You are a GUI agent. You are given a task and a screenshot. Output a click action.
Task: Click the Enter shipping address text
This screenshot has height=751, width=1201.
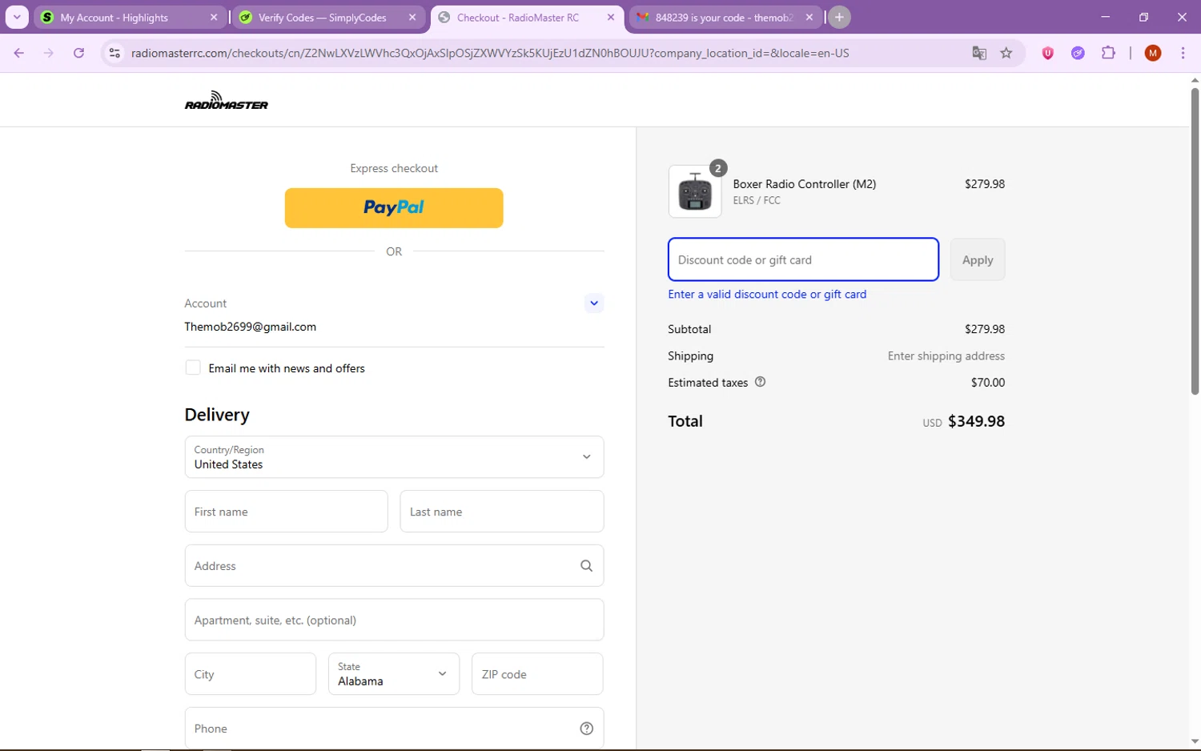[946, 356]
